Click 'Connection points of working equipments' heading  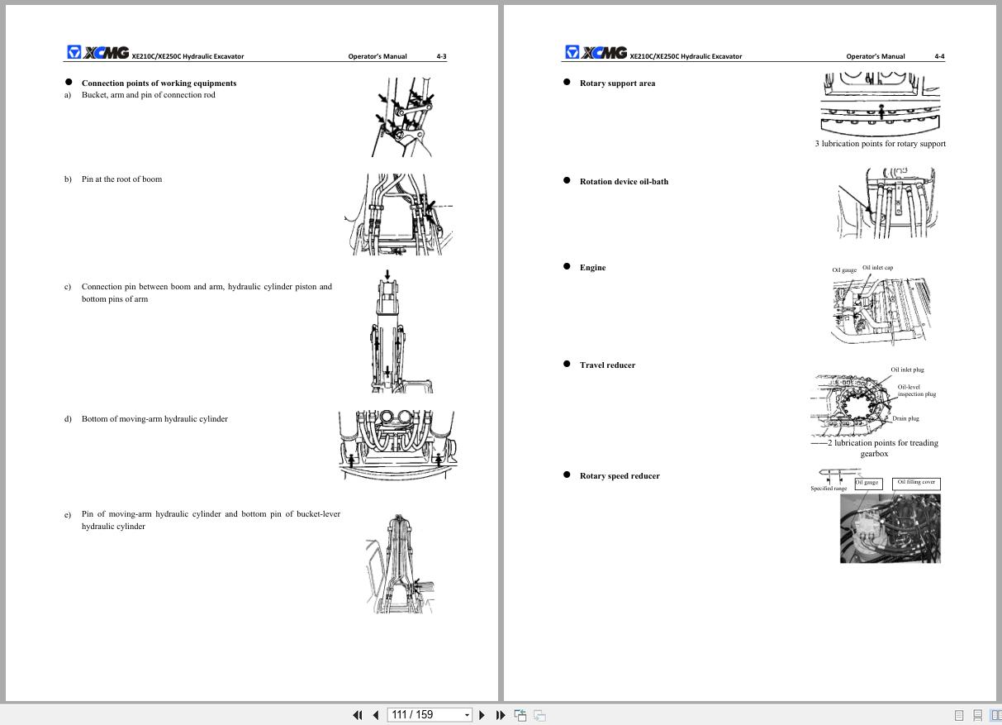(x=159, y=83)
